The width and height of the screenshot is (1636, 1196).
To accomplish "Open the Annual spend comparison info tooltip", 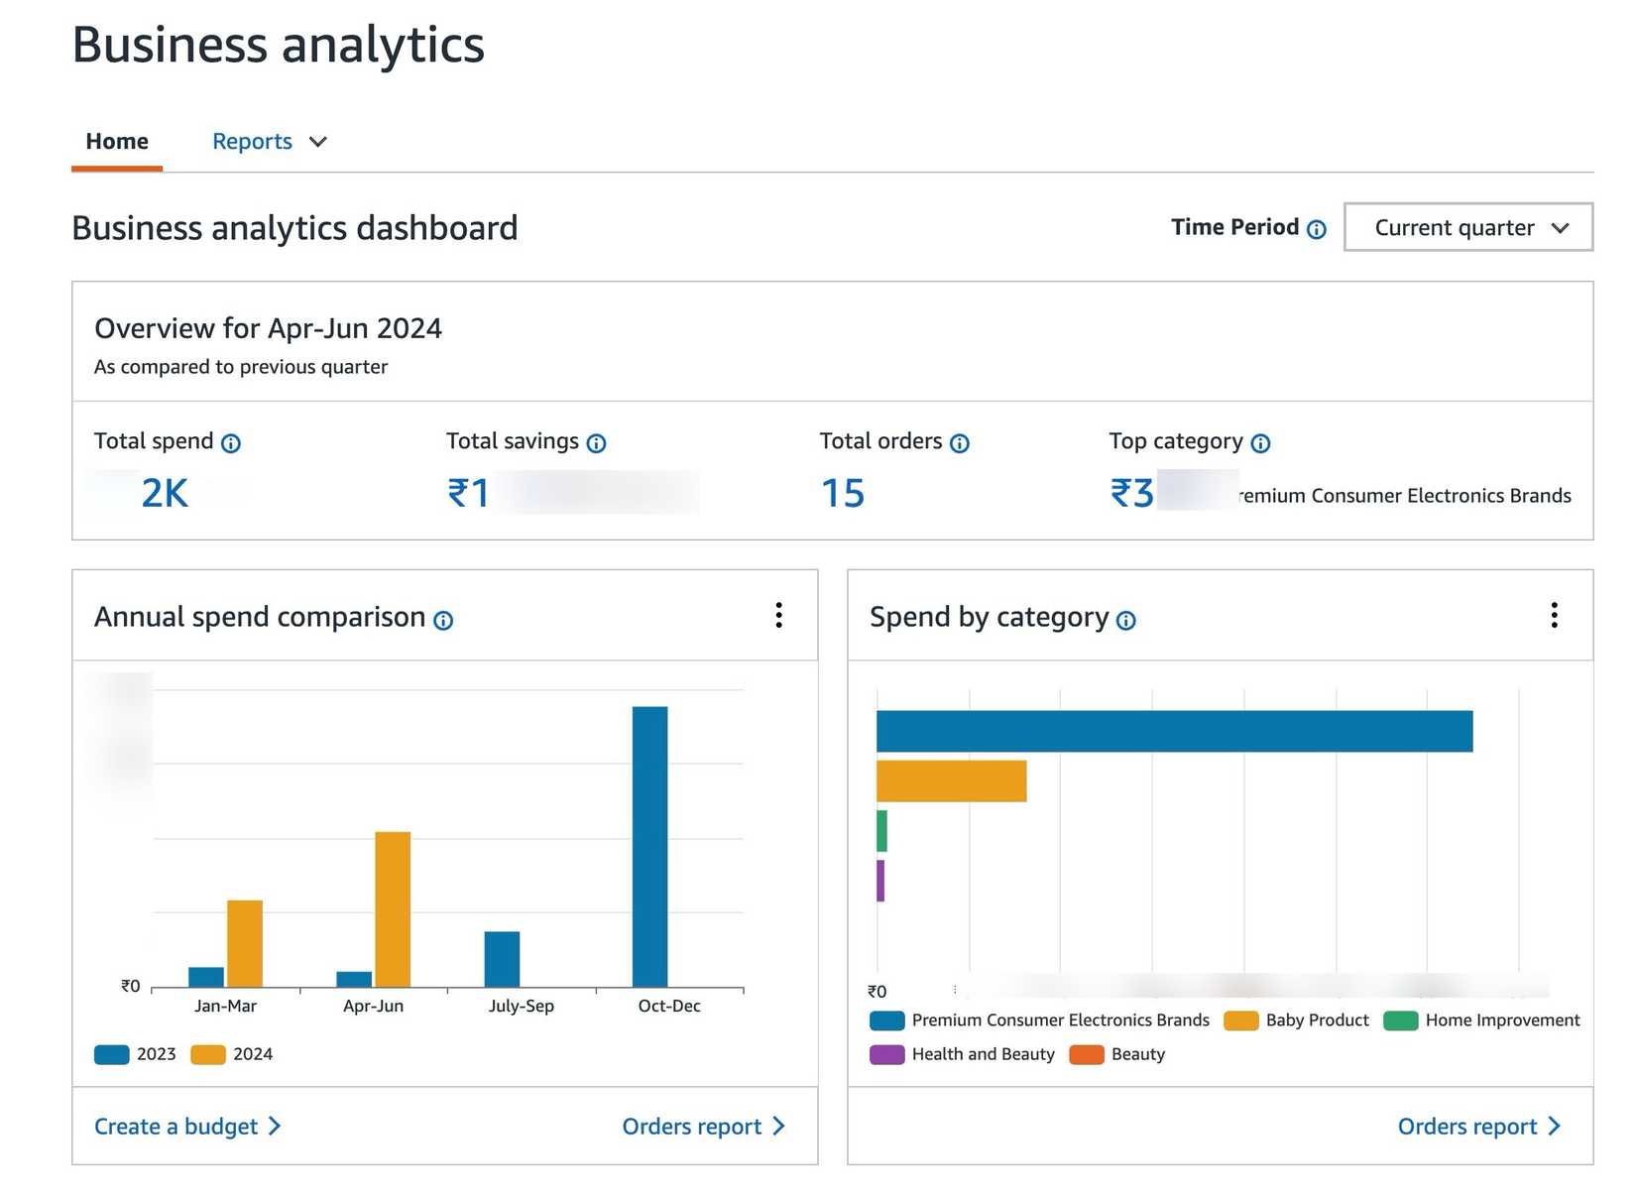I will [x=445, y=621].
